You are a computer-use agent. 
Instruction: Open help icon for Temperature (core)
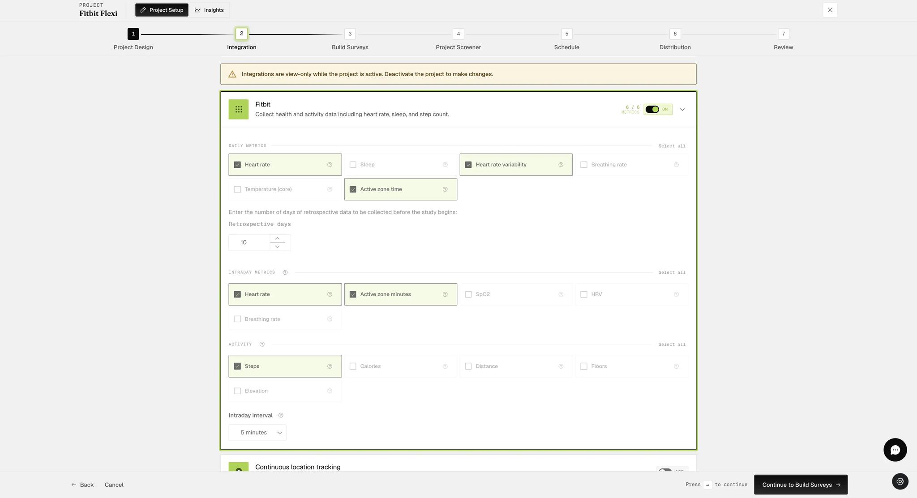[330, 189]
